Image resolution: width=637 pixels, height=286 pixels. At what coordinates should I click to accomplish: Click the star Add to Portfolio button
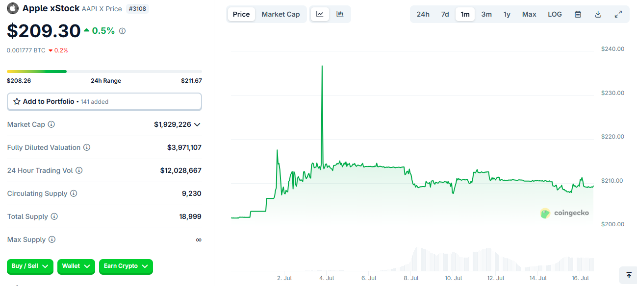click(x=104, y=101)
